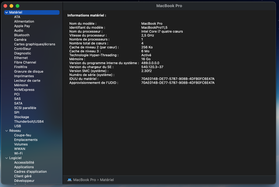Collapse the Logiciel section chevron
The width and height of the screenshot is (279, 187).
coord(7,158)
